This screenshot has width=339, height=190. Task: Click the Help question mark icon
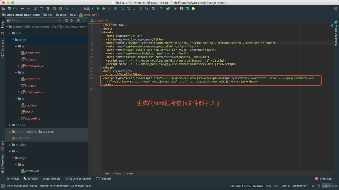click(x=161, y=9)
